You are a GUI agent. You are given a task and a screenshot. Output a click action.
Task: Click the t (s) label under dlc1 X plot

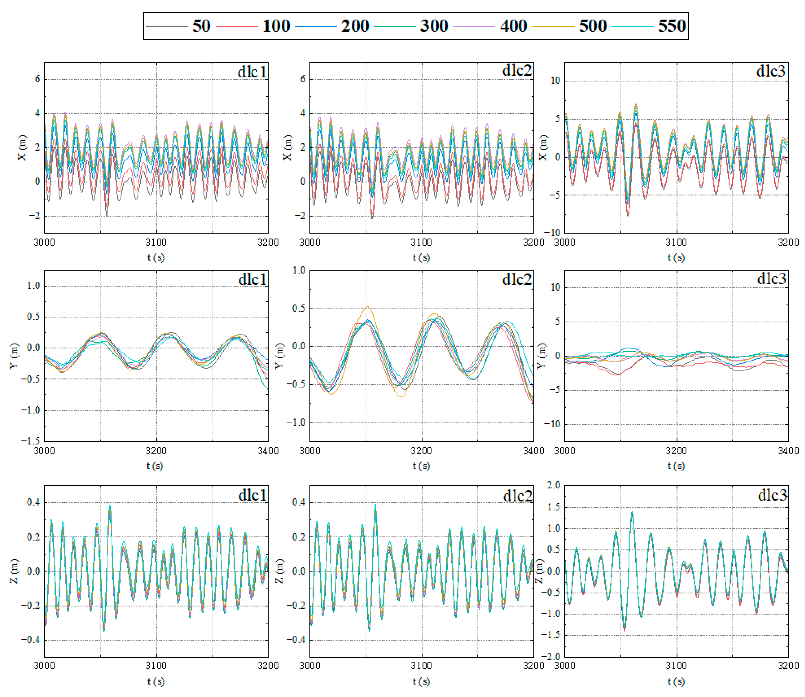[156, 258]
